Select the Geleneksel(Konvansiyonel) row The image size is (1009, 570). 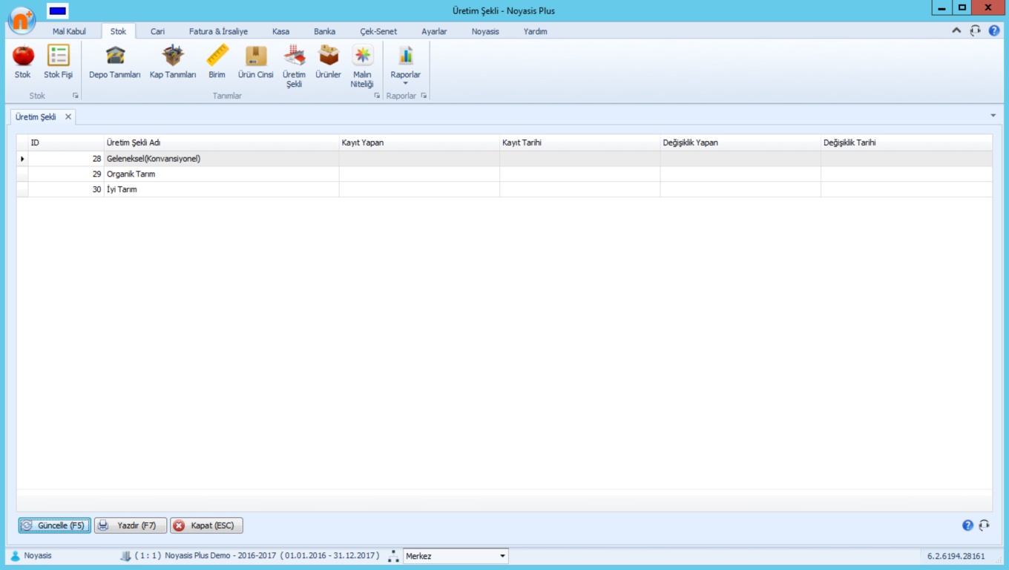[504, 159]
